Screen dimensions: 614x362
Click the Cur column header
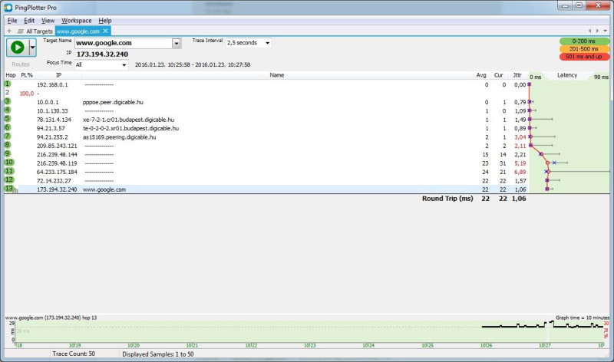pos(498,75)
